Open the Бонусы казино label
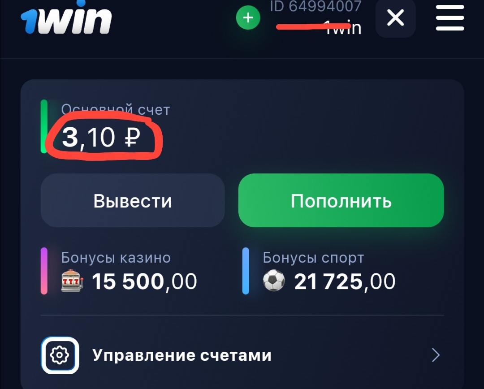This screenshot has width=484, height=389. [x=116, y=258]
